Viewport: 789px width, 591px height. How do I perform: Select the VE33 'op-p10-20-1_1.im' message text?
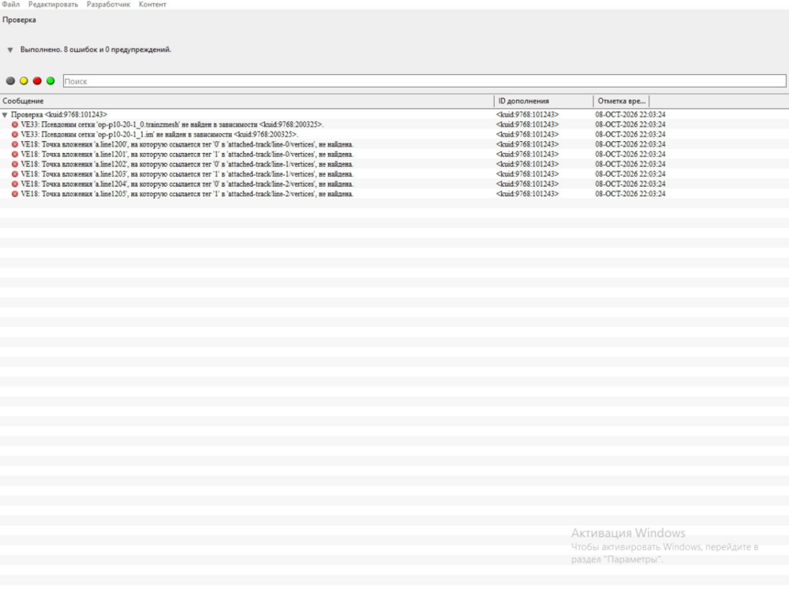[159, 135]
